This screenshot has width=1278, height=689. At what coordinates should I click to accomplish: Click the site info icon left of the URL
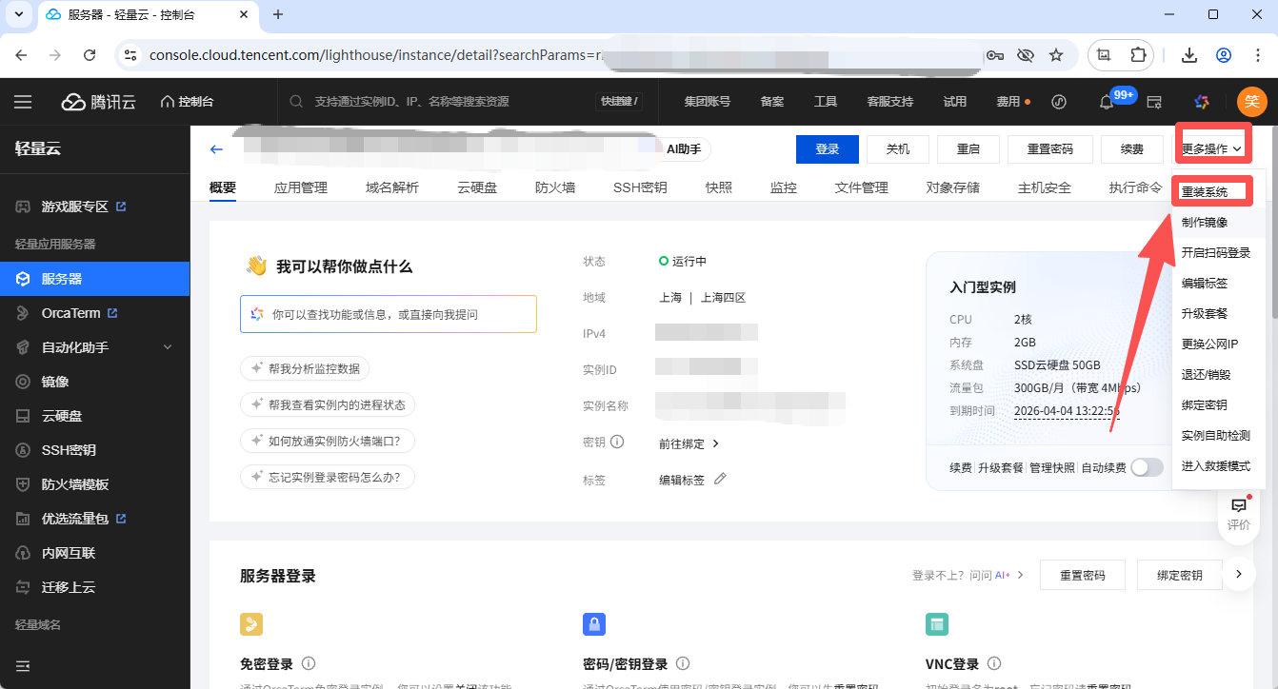(x=131, y=55)
